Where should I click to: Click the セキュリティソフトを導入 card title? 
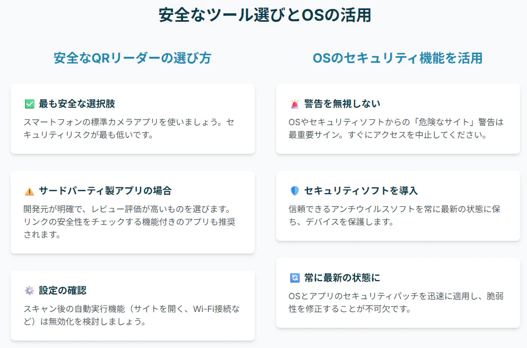point(361,190)
